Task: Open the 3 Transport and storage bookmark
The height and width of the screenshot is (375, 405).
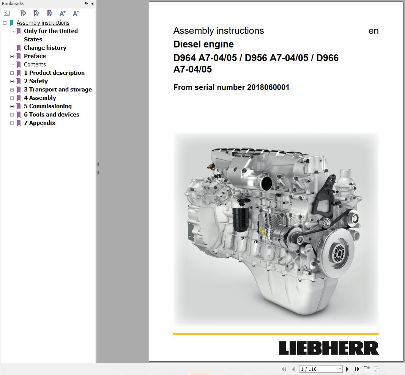Action: 58,89
